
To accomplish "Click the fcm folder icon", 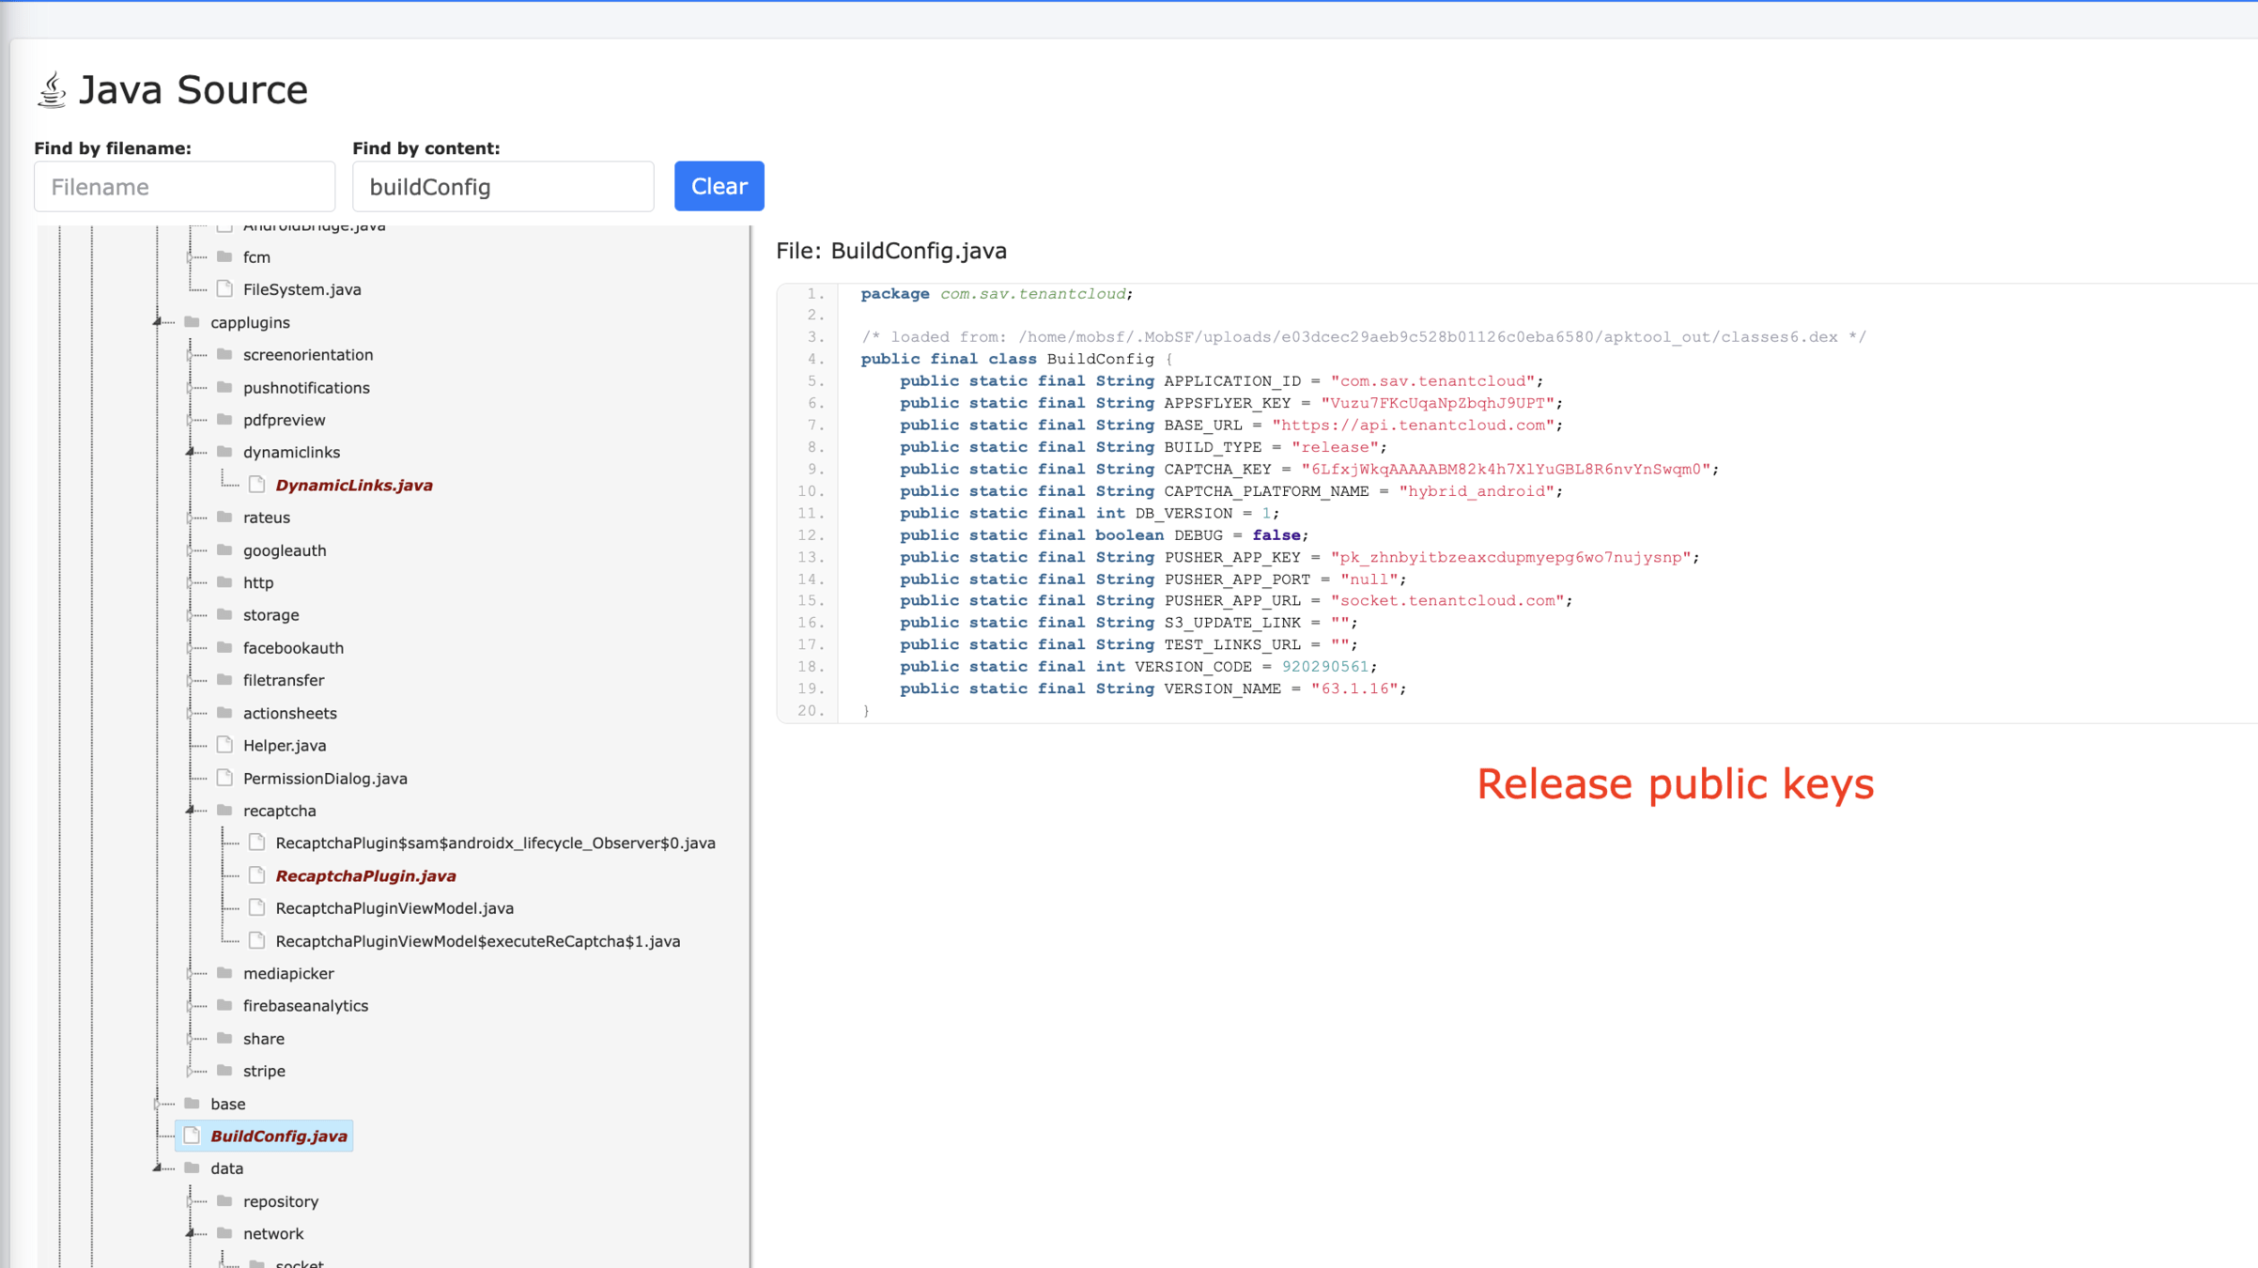I will click(x=224, y=256).
